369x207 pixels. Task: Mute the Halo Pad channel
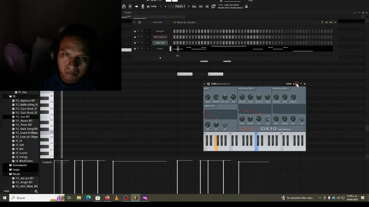pyautogui.click(x=135, y=43)
